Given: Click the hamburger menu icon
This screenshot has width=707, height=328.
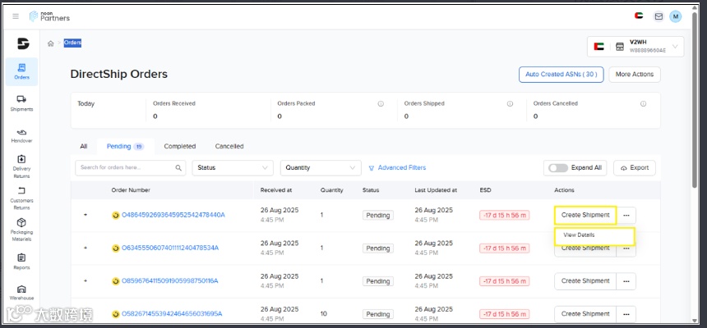Looking at the screenshot, I should [x=16, y=16].
